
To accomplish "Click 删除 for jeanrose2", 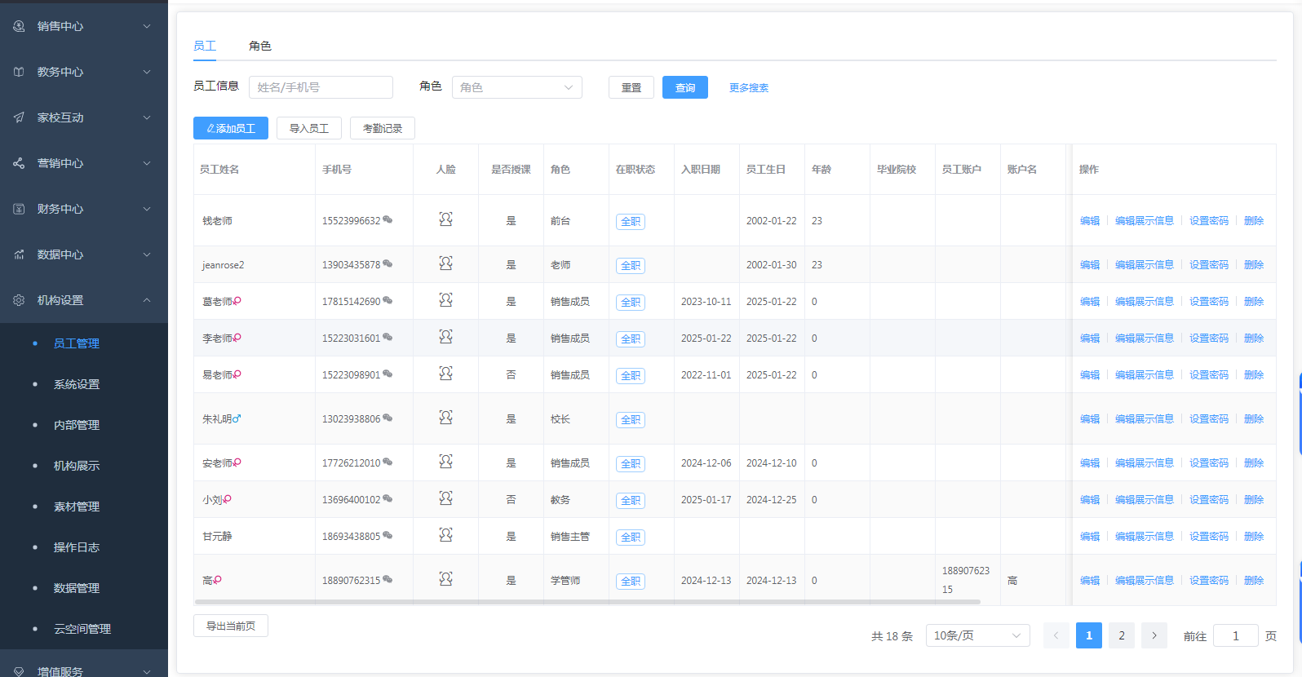I will pos(1254,265).
